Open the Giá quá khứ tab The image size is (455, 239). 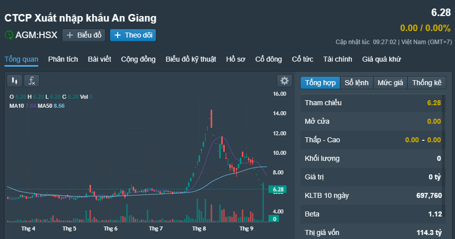tap(381, 59)
